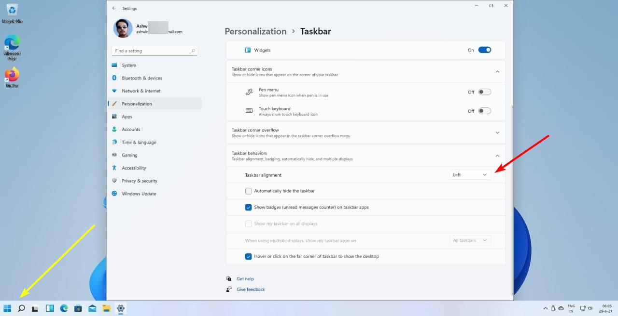Go back with Settings back arrow
Screen dimensions: 618x316
click(114, 8)
